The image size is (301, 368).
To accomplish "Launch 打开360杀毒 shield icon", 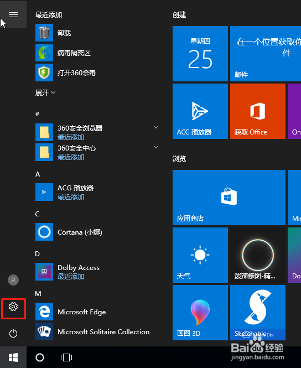I will click(44, 72).
